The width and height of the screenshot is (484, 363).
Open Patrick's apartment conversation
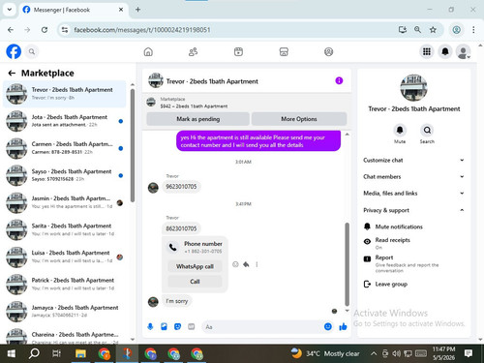pos(65,284)
